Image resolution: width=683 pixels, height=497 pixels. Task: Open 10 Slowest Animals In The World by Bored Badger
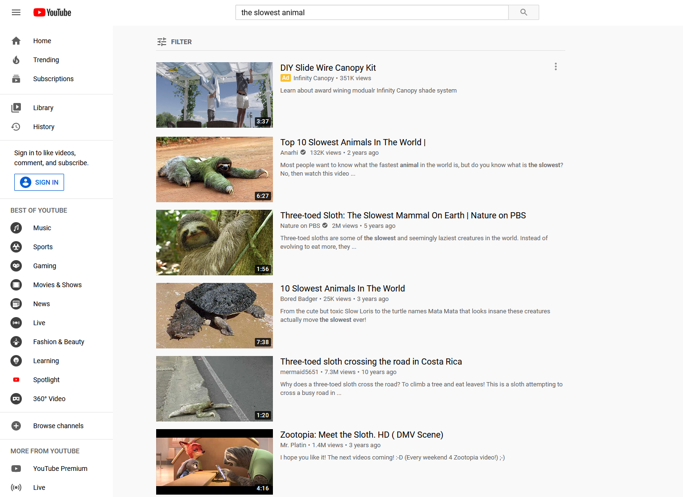(x=342, y=289)
